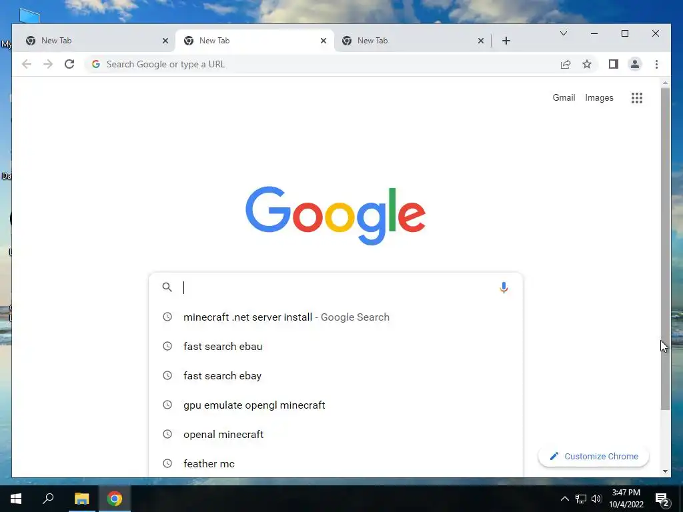Show hidden system tray icons
The height and width of the screenshot is (512, 683).
(564, 499)
